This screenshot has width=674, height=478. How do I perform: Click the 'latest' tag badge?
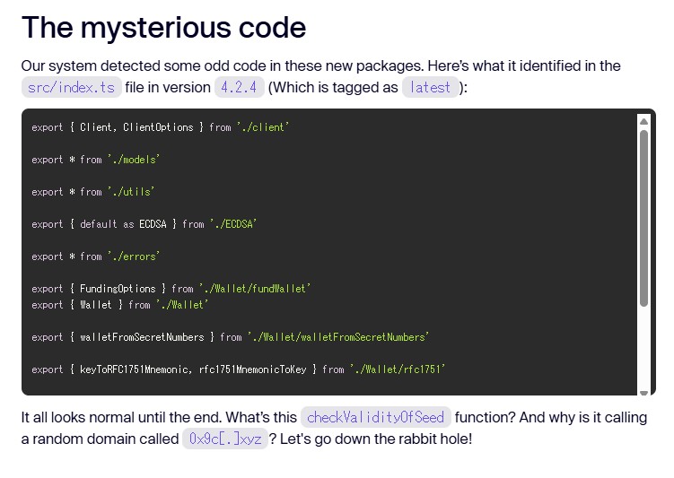pyautogui.click(x=430, y=87)
